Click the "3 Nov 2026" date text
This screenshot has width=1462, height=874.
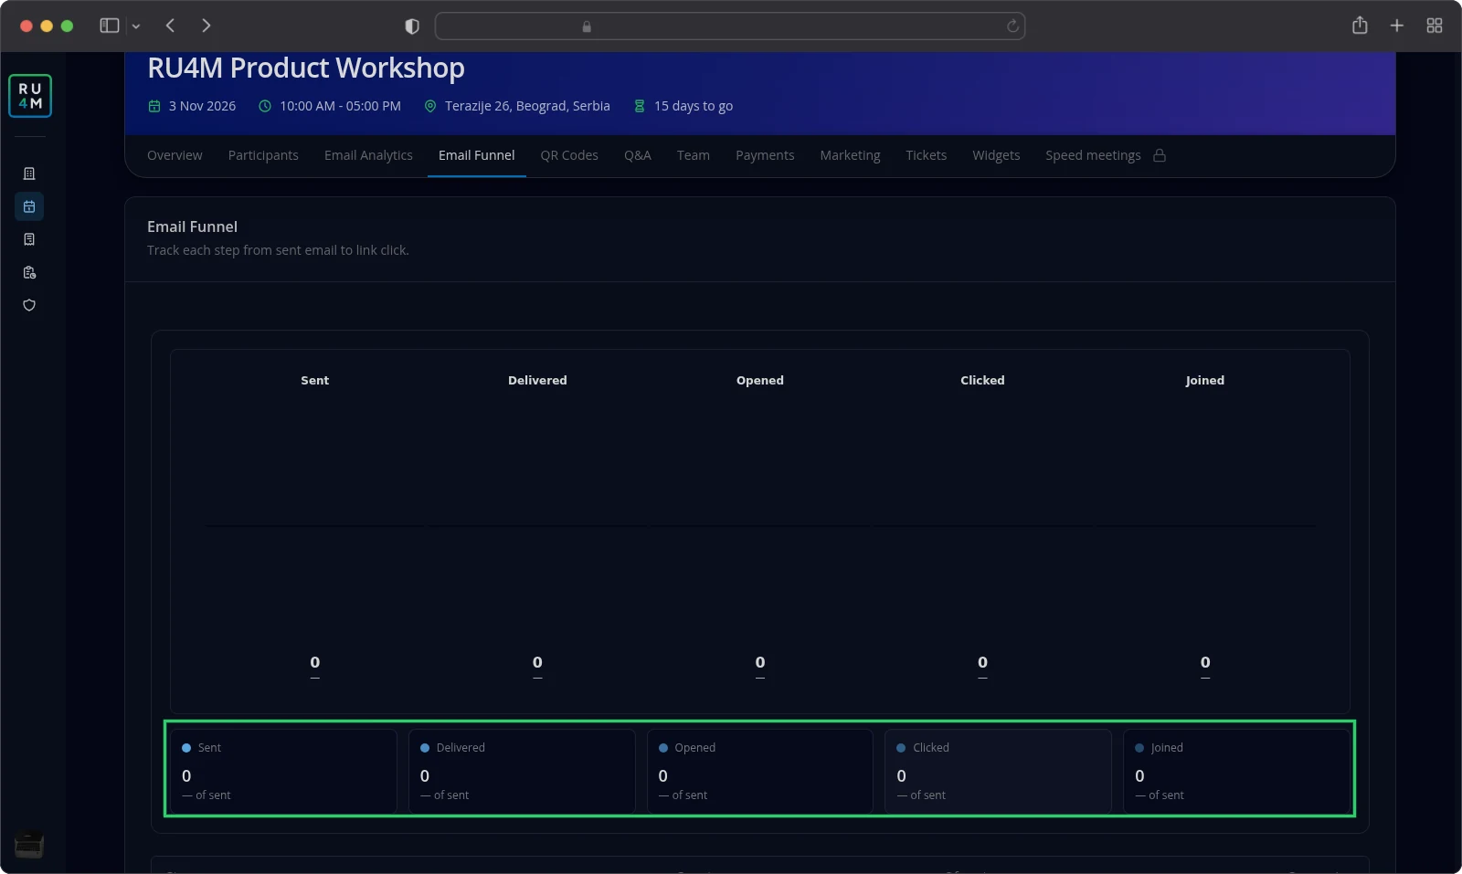point(202,106)
